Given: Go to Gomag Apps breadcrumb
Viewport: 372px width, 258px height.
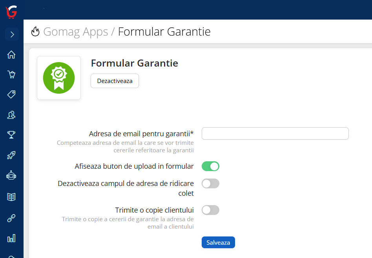Looking at the screenshot, I should click(76, 32).
